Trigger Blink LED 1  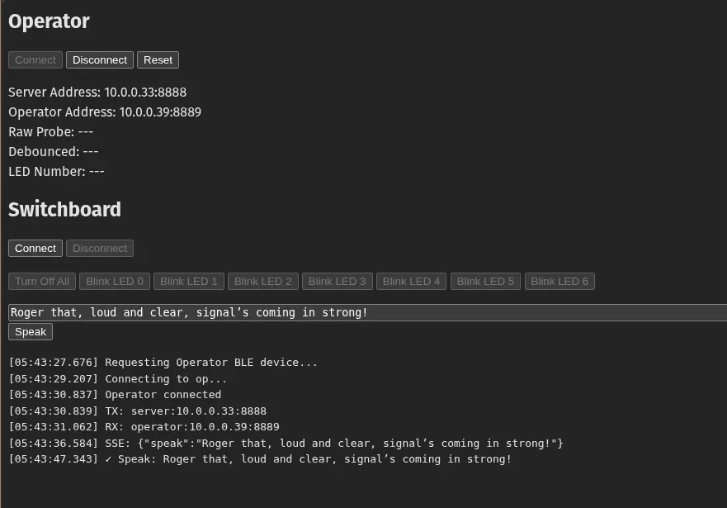(189, 282)
